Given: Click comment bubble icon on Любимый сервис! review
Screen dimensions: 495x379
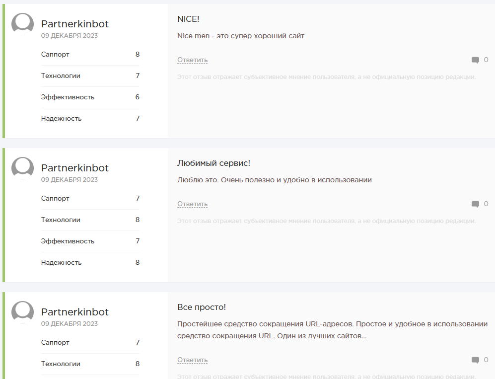Looking at the screenshot, I should tap(475, 204).
